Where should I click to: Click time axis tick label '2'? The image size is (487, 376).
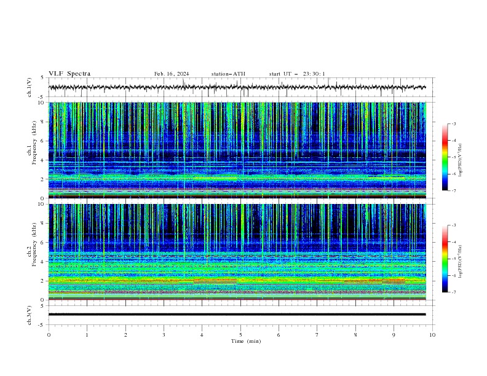click(x=125, y=335)
